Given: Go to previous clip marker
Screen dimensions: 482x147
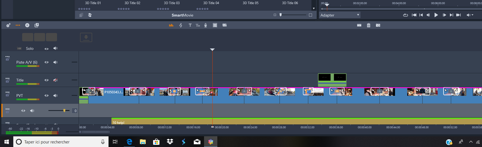Looking at the screenshot, I should coord(421,15).
